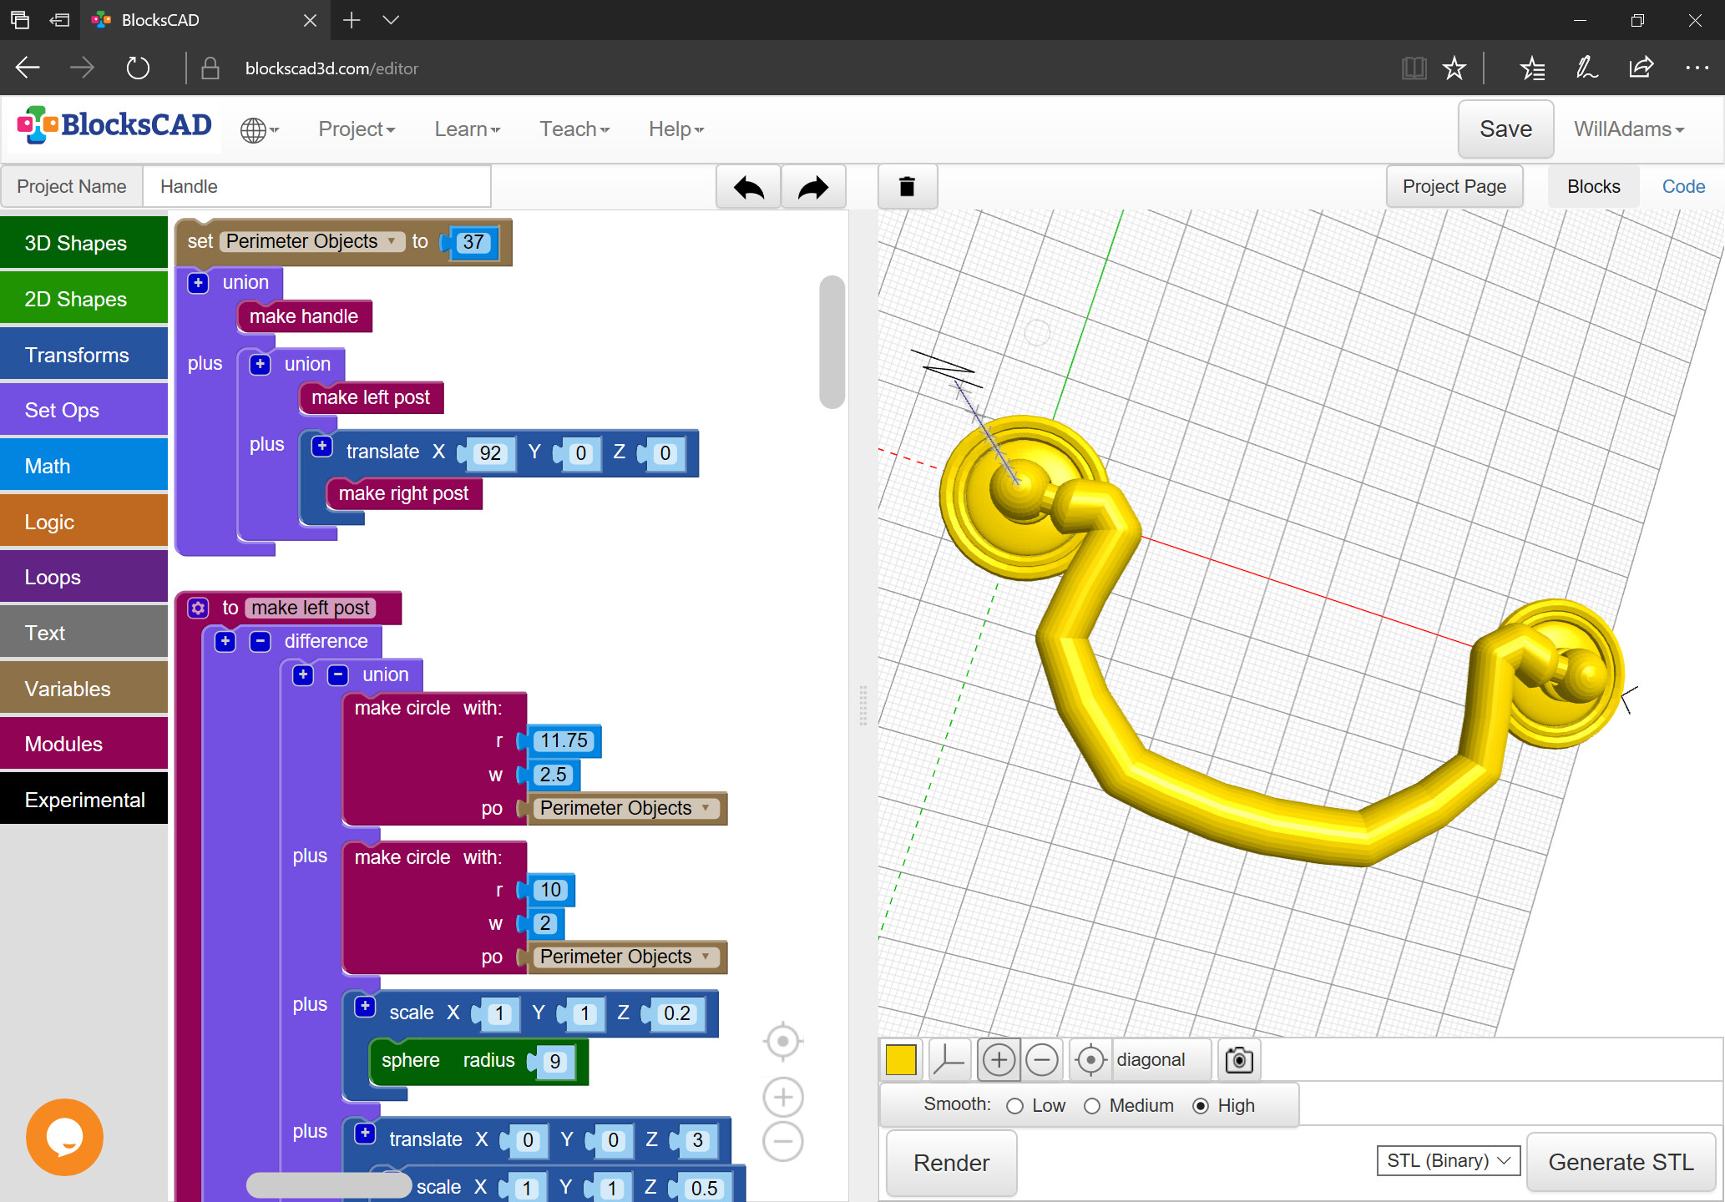Center the blocks workspace with the target icon
The width and height of the screenshot is (1725, 1202).
(783, 1041)
